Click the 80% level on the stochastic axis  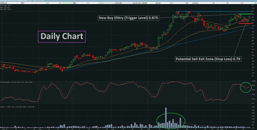click(253, 85)
